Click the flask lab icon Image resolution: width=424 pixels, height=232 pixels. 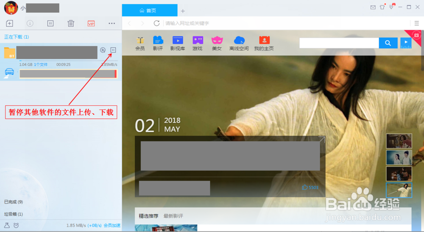point(7,225)
